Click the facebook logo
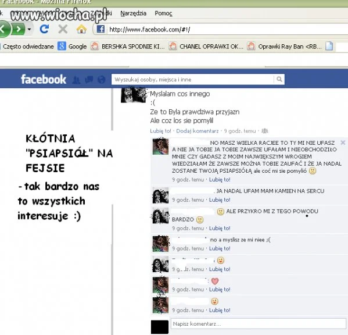This screenshot has width=348, height=335. (x=44, y=79)
